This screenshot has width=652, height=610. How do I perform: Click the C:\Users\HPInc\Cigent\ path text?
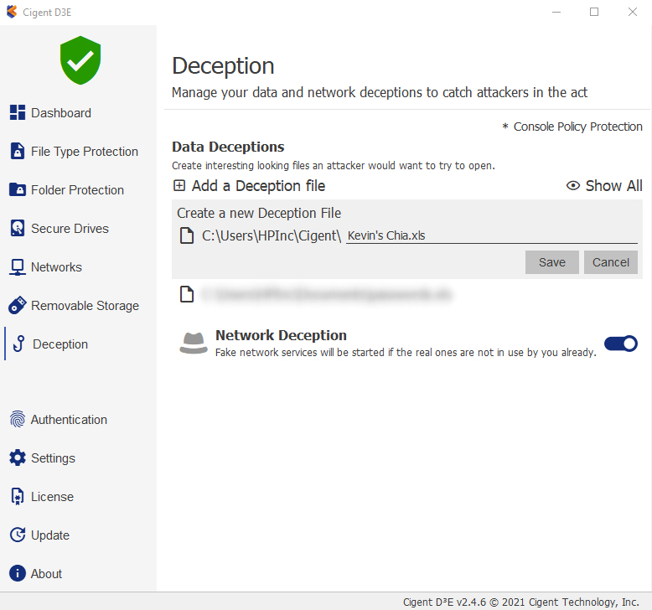272,235
